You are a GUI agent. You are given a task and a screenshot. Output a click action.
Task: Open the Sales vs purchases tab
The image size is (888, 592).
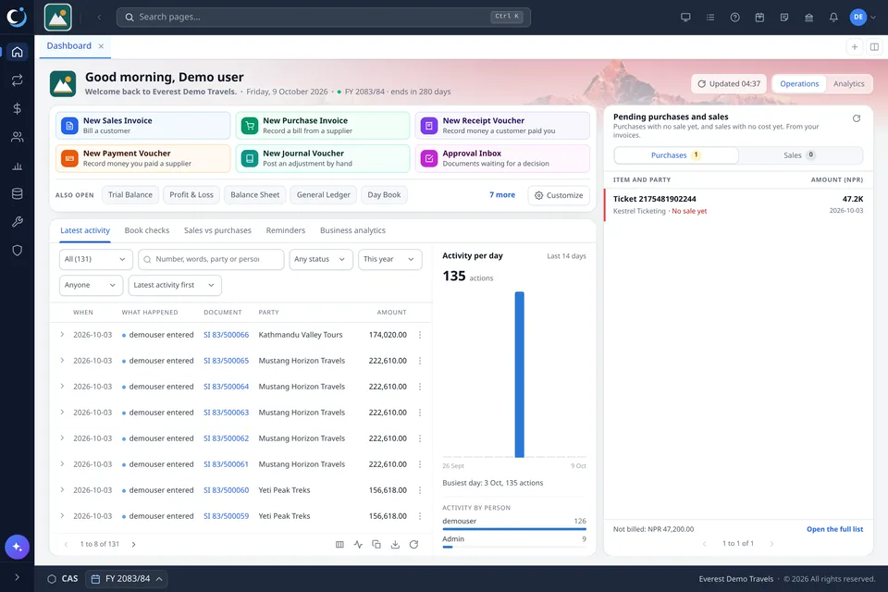(217, 230)
